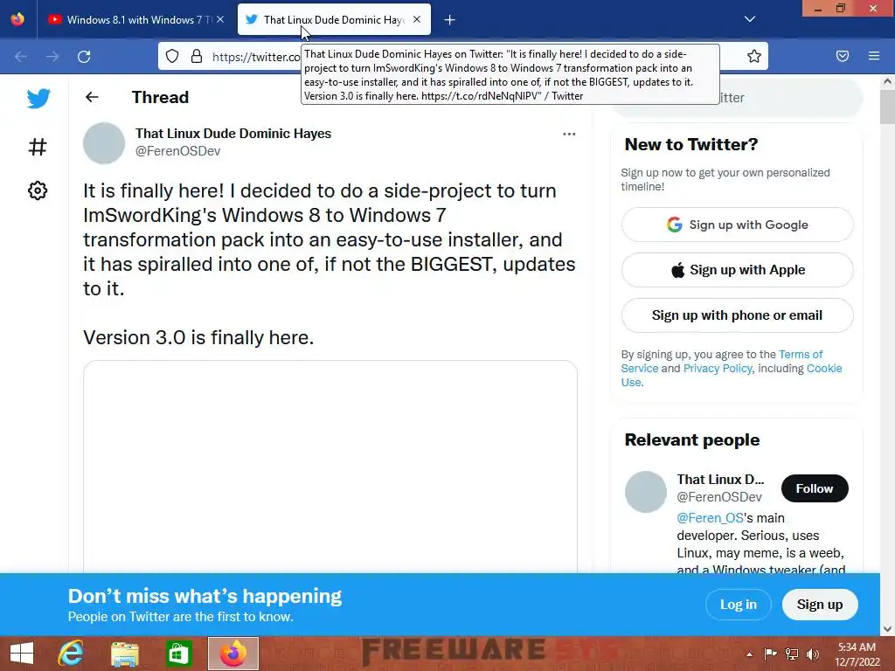Go back using the Thread arrow

(92, 97)
